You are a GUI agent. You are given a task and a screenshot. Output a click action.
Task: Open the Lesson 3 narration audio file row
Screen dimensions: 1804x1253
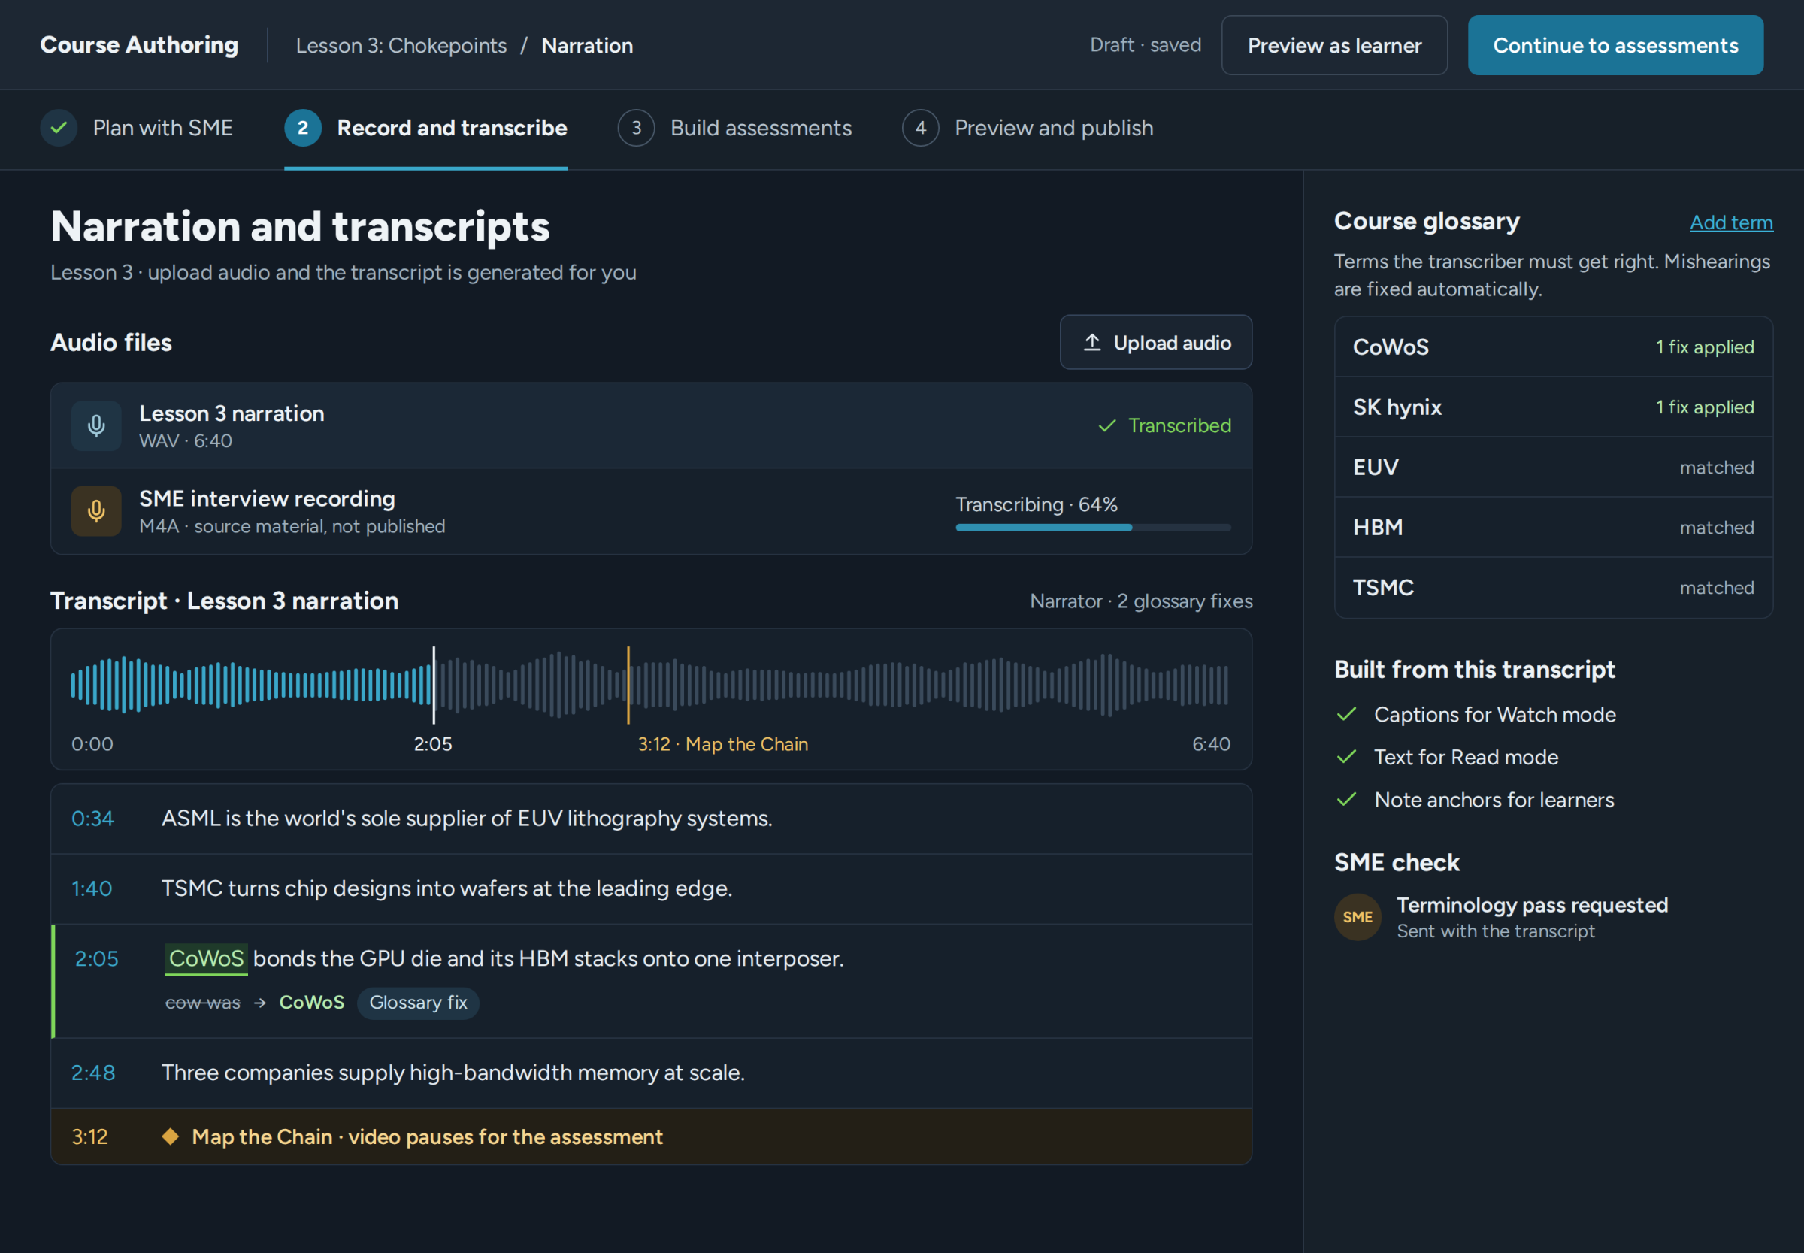651,426
